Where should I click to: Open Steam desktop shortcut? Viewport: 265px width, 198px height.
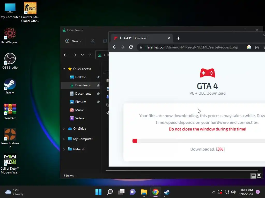coord(10,86)
